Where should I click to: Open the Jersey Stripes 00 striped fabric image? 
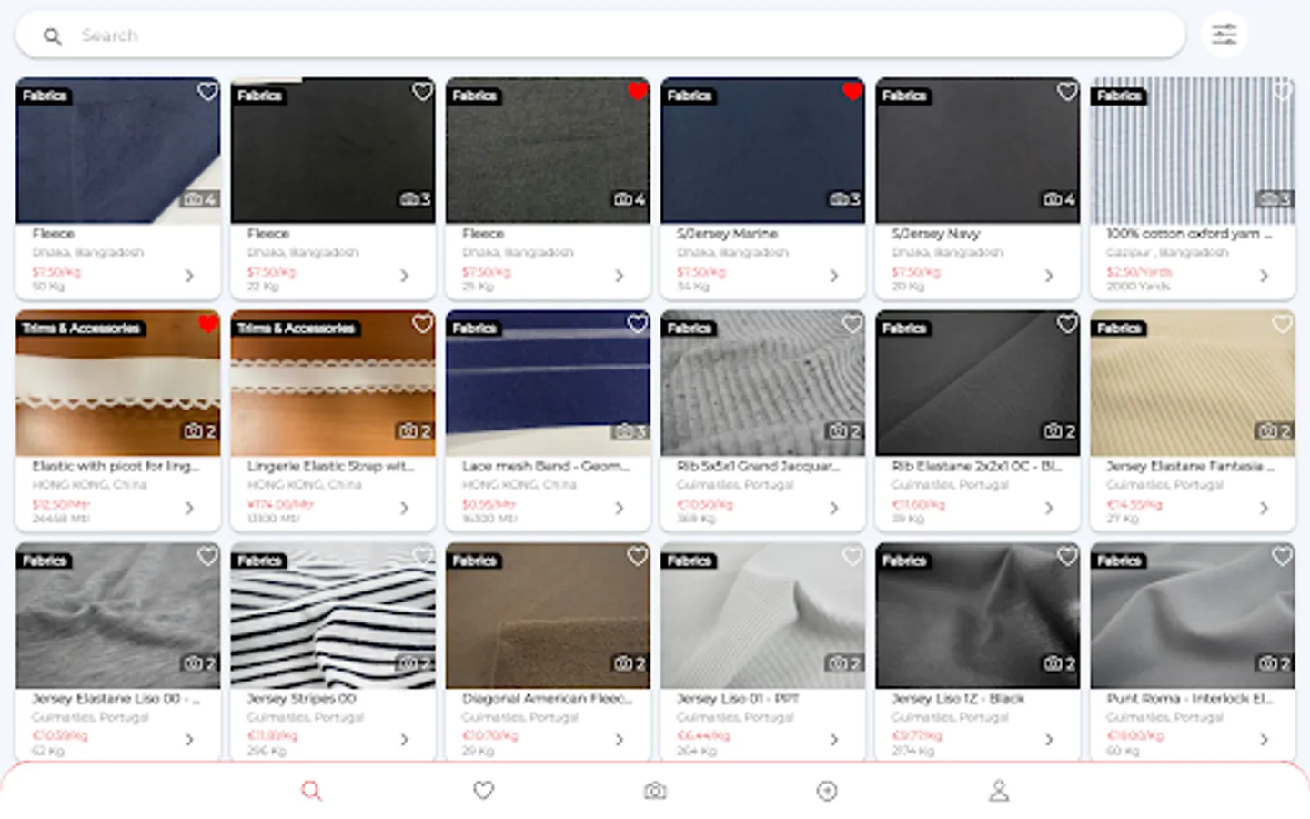point(333,615)
